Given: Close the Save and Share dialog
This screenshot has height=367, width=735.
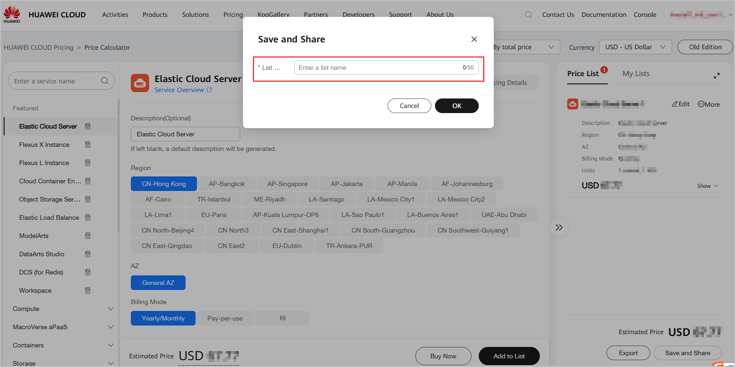Looking at the screenshot, I should pos(474,39).
